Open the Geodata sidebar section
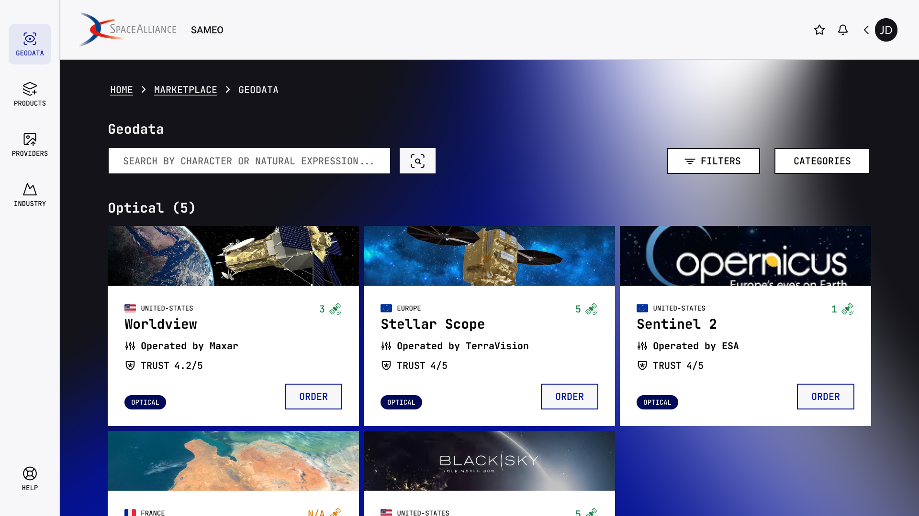The width and height of the screenshot is (919, 516). 30,44
